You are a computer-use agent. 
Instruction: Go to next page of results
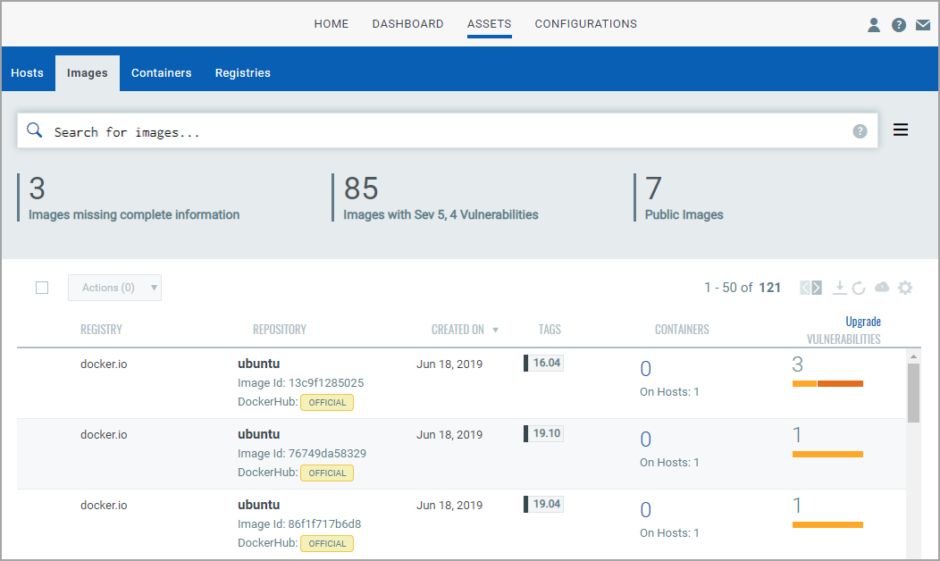pyautogui.click(x=817, y=288)
